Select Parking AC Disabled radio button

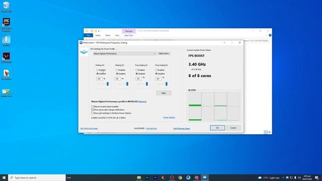(x=98, y=74)
